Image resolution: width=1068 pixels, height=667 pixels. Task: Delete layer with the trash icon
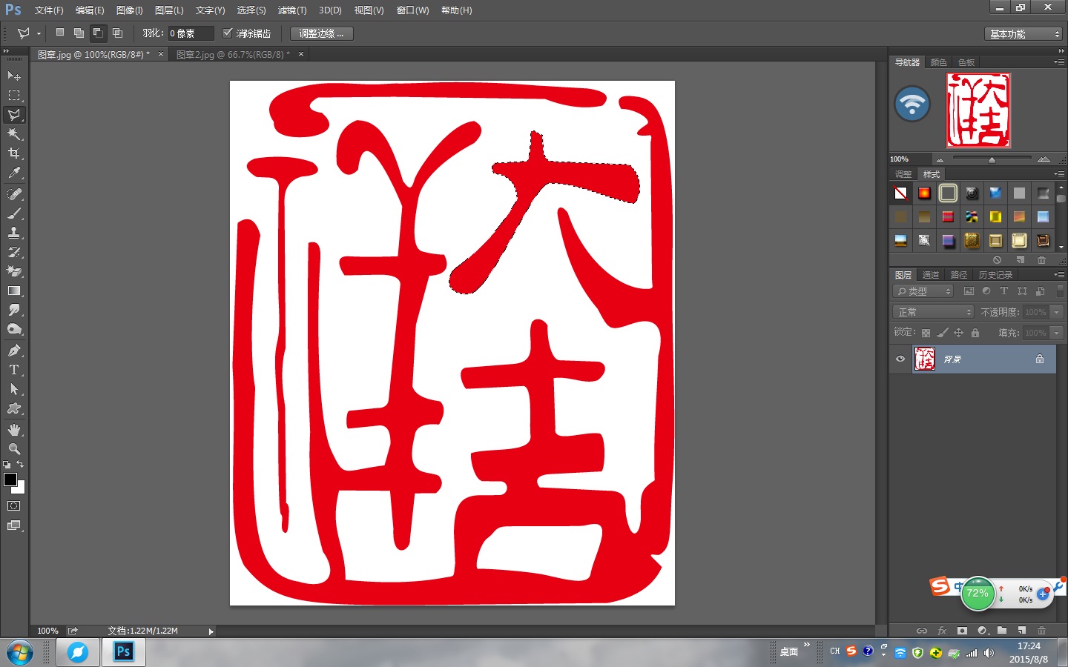[1041, 631]
